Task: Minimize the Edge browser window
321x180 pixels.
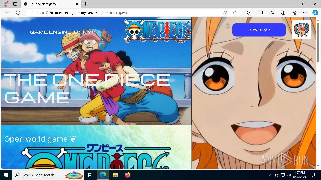Action: 292,4
